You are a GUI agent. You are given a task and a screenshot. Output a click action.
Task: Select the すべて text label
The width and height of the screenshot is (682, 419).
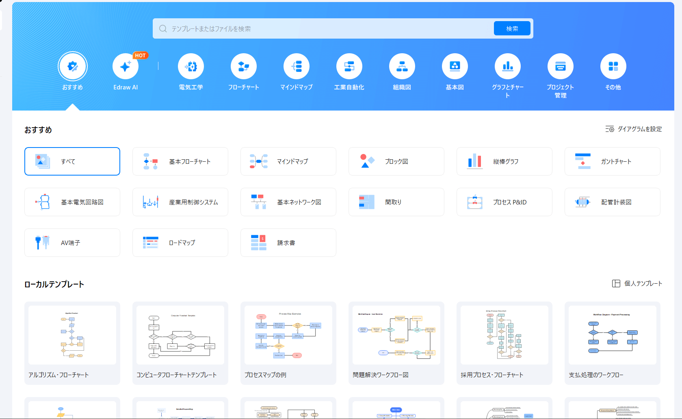[x=68, y=161]
